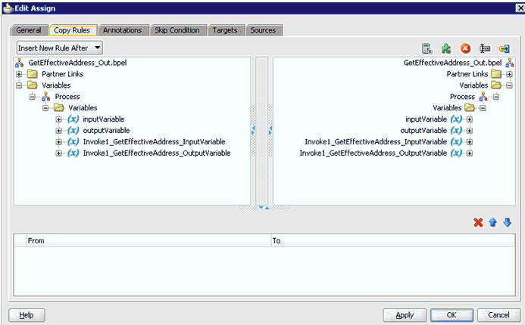Viewport: 525px width, 325px height.
Task: Click left Invoke1_GetEffectiveAddress_OutputVariable (x) icon
Action: (x=73, y=153)
